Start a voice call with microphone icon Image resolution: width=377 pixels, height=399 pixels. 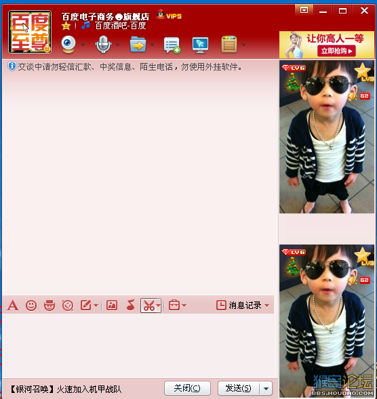(103, 44)
